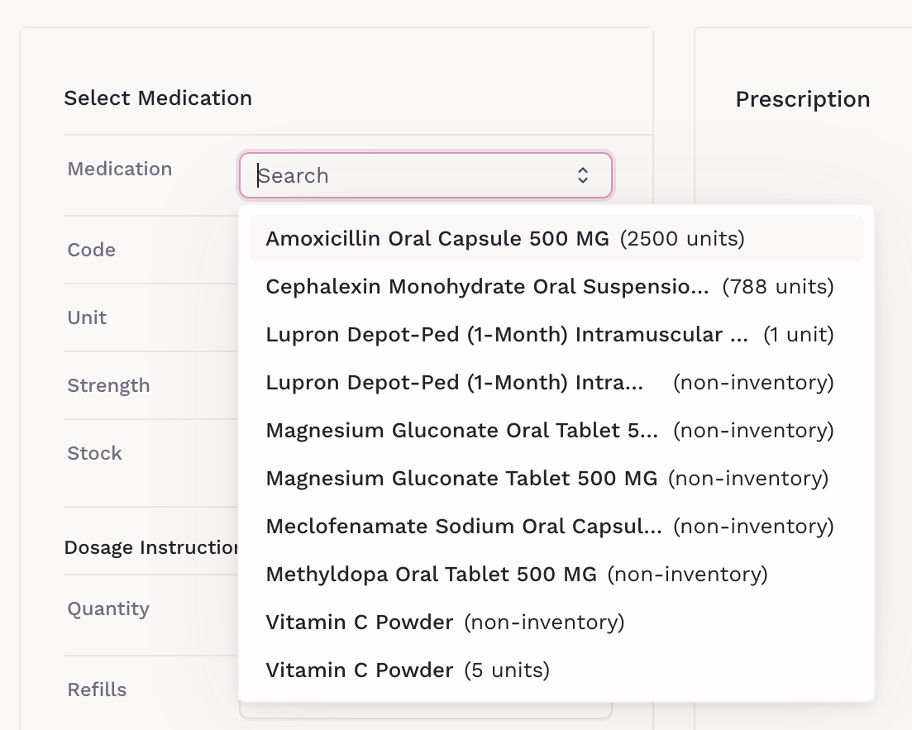Select Methyldopa Oral Tablet 500 MG
The width and height of the screenshot is (912, 730).
coord(516,575)
